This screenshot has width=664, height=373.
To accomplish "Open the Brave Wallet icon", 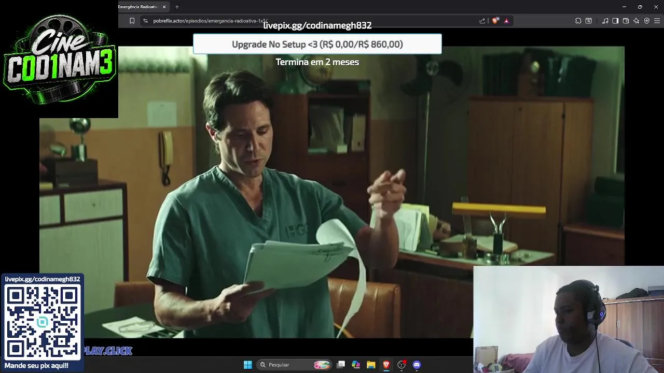I will pos(626,21).
